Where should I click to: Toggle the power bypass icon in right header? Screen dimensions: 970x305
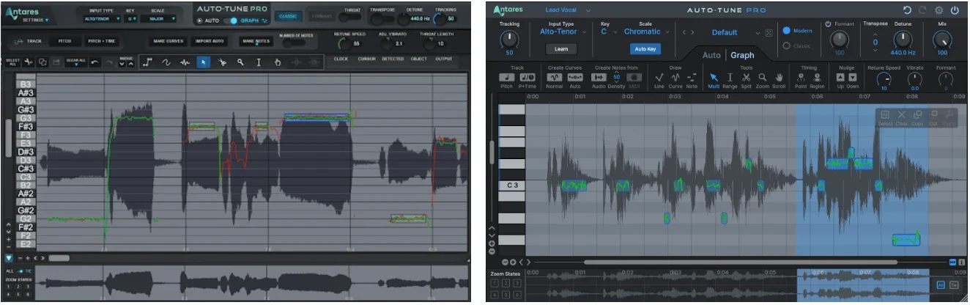coord(955,10)
